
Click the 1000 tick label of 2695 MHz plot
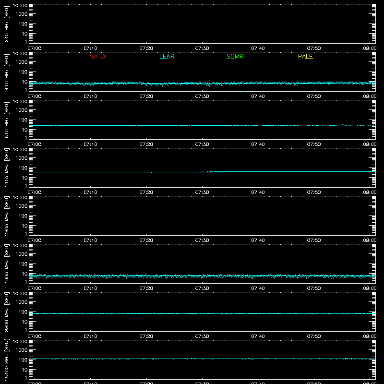(x=22, y=206)
